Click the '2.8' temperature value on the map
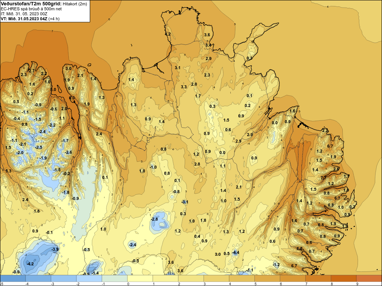This screenshot has width=382, height=286. 197,164
